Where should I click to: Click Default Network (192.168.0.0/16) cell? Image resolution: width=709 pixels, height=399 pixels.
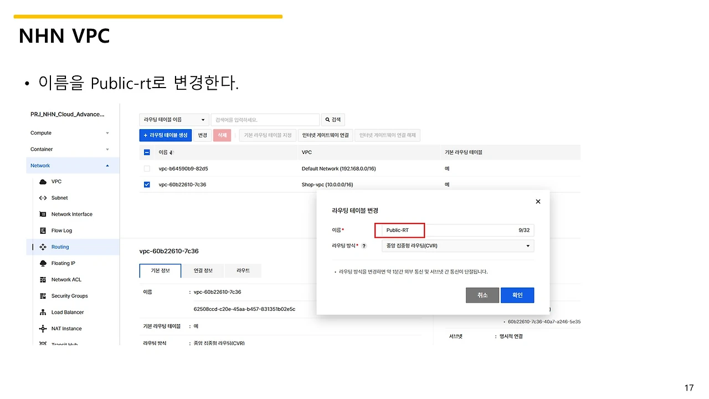[338, 168]
